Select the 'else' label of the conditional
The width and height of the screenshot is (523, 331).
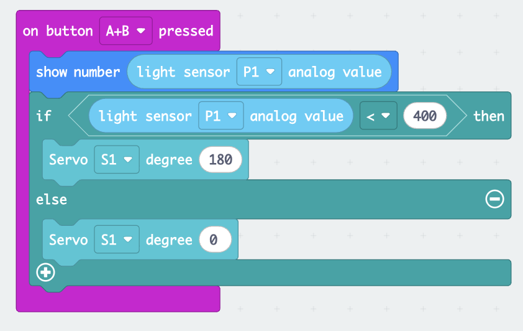pos(52,199)
